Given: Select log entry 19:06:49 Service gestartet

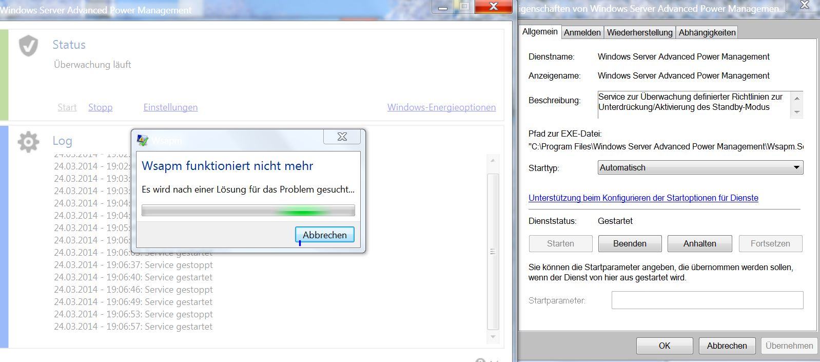Looking at the screenshot, I should coord(133,302).
